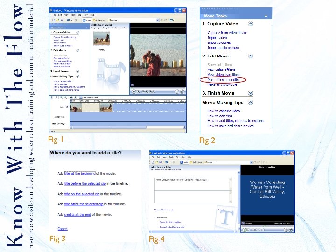Viewport: 336px width, 252px height.
Task: Collapse Movie Making Tips in Fig 2
Action: pyautogui.click(x=251, y=102)
